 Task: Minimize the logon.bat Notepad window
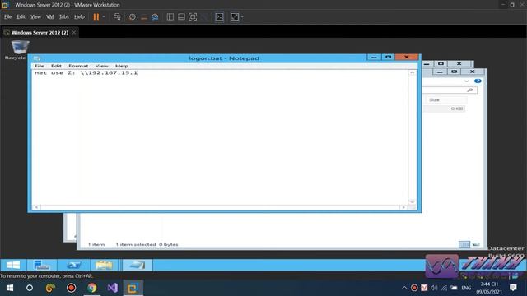[x=374, y=58]
